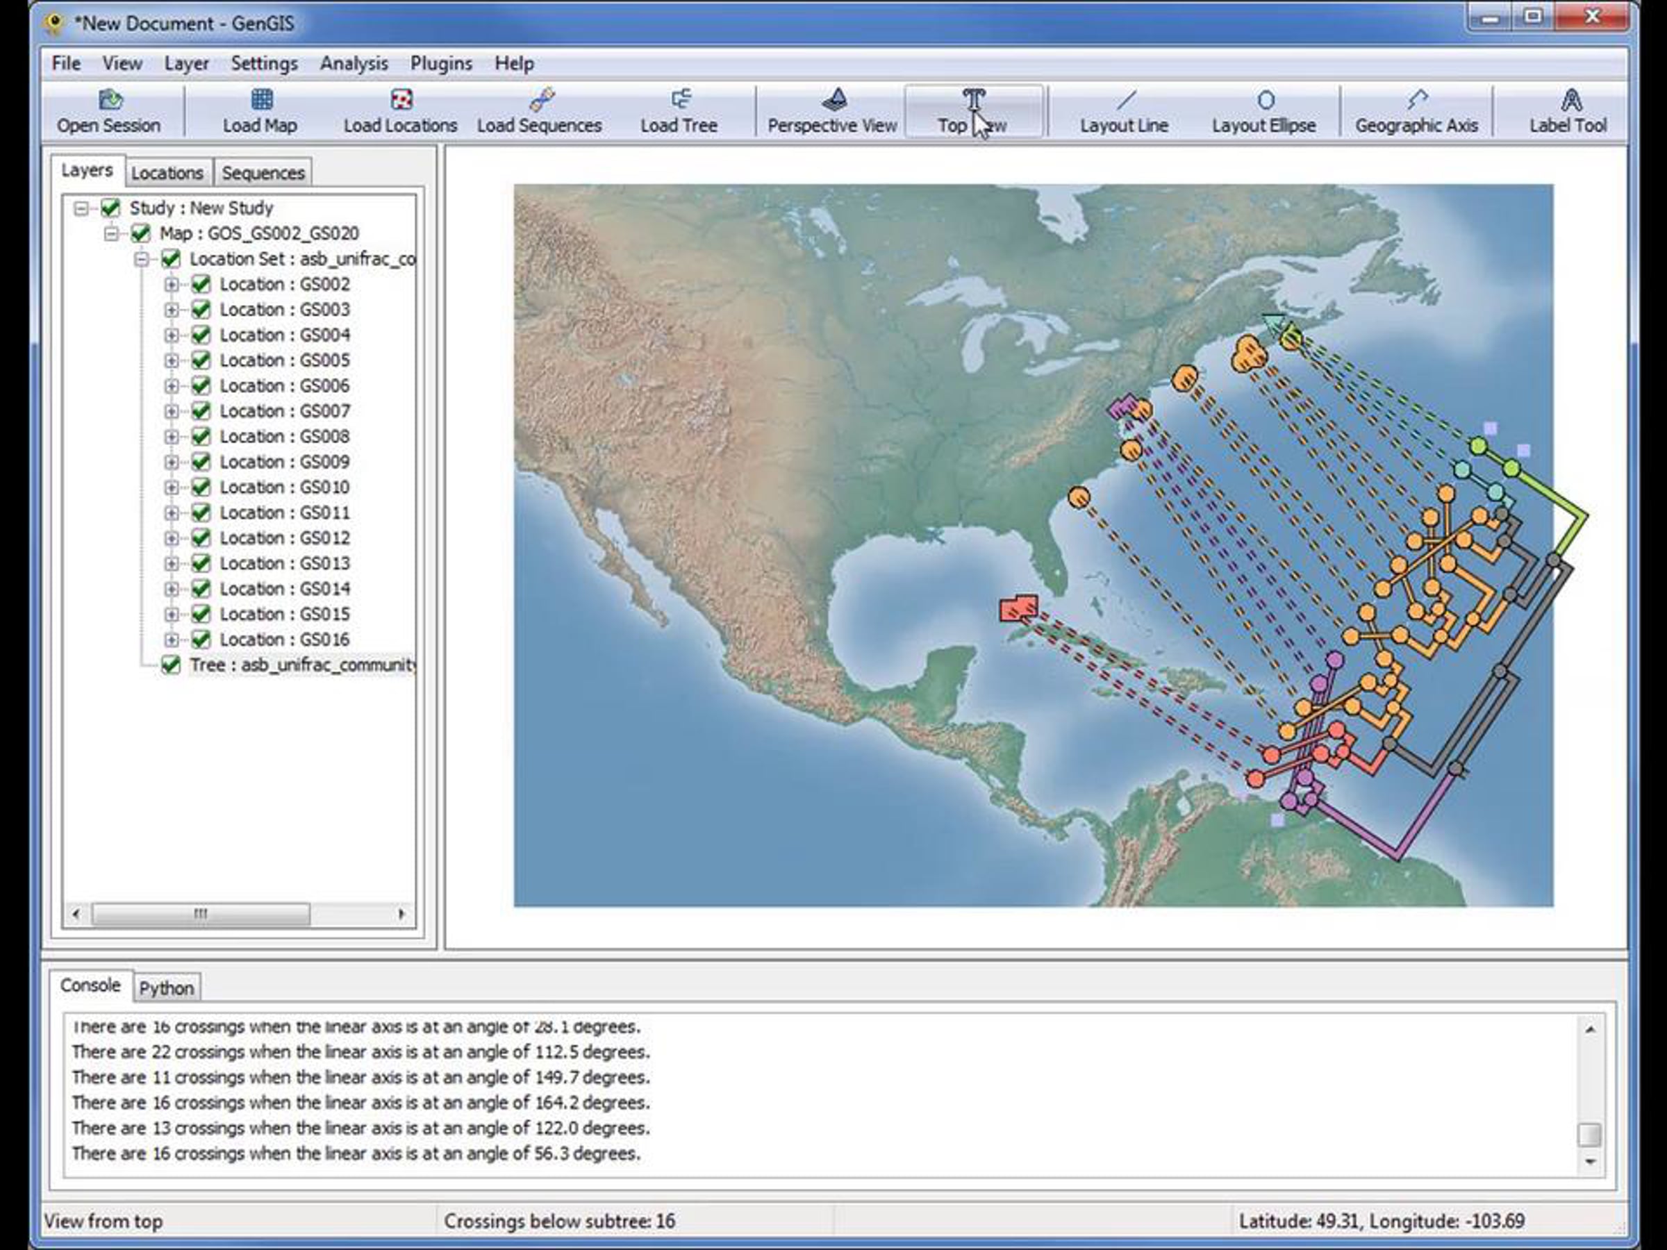The height and width of the screenshot is (1250, 1667).
Task: Uncheck the Location GS005 checkbox
Action: pyautogui.click(x=201, y=360)
